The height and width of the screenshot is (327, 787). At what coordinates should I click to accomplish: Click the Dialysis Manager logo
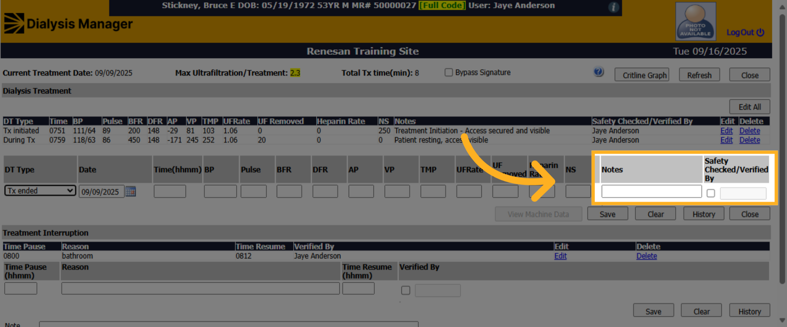pos(68,23)
